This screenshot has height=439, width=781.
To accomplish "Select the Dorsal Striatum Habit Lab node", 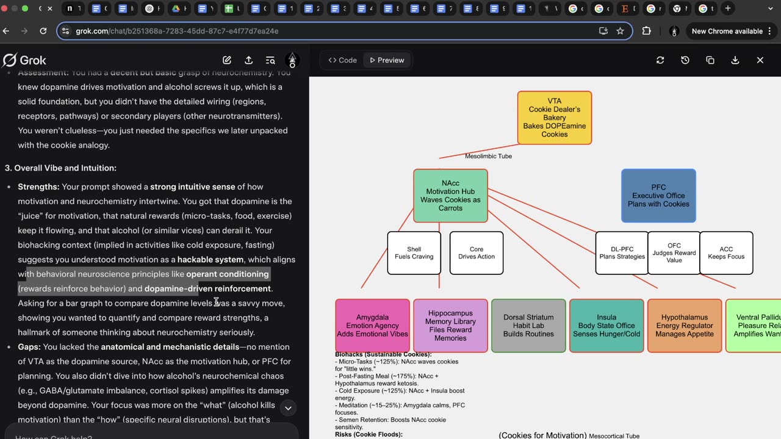I will (x=528, y=326).
